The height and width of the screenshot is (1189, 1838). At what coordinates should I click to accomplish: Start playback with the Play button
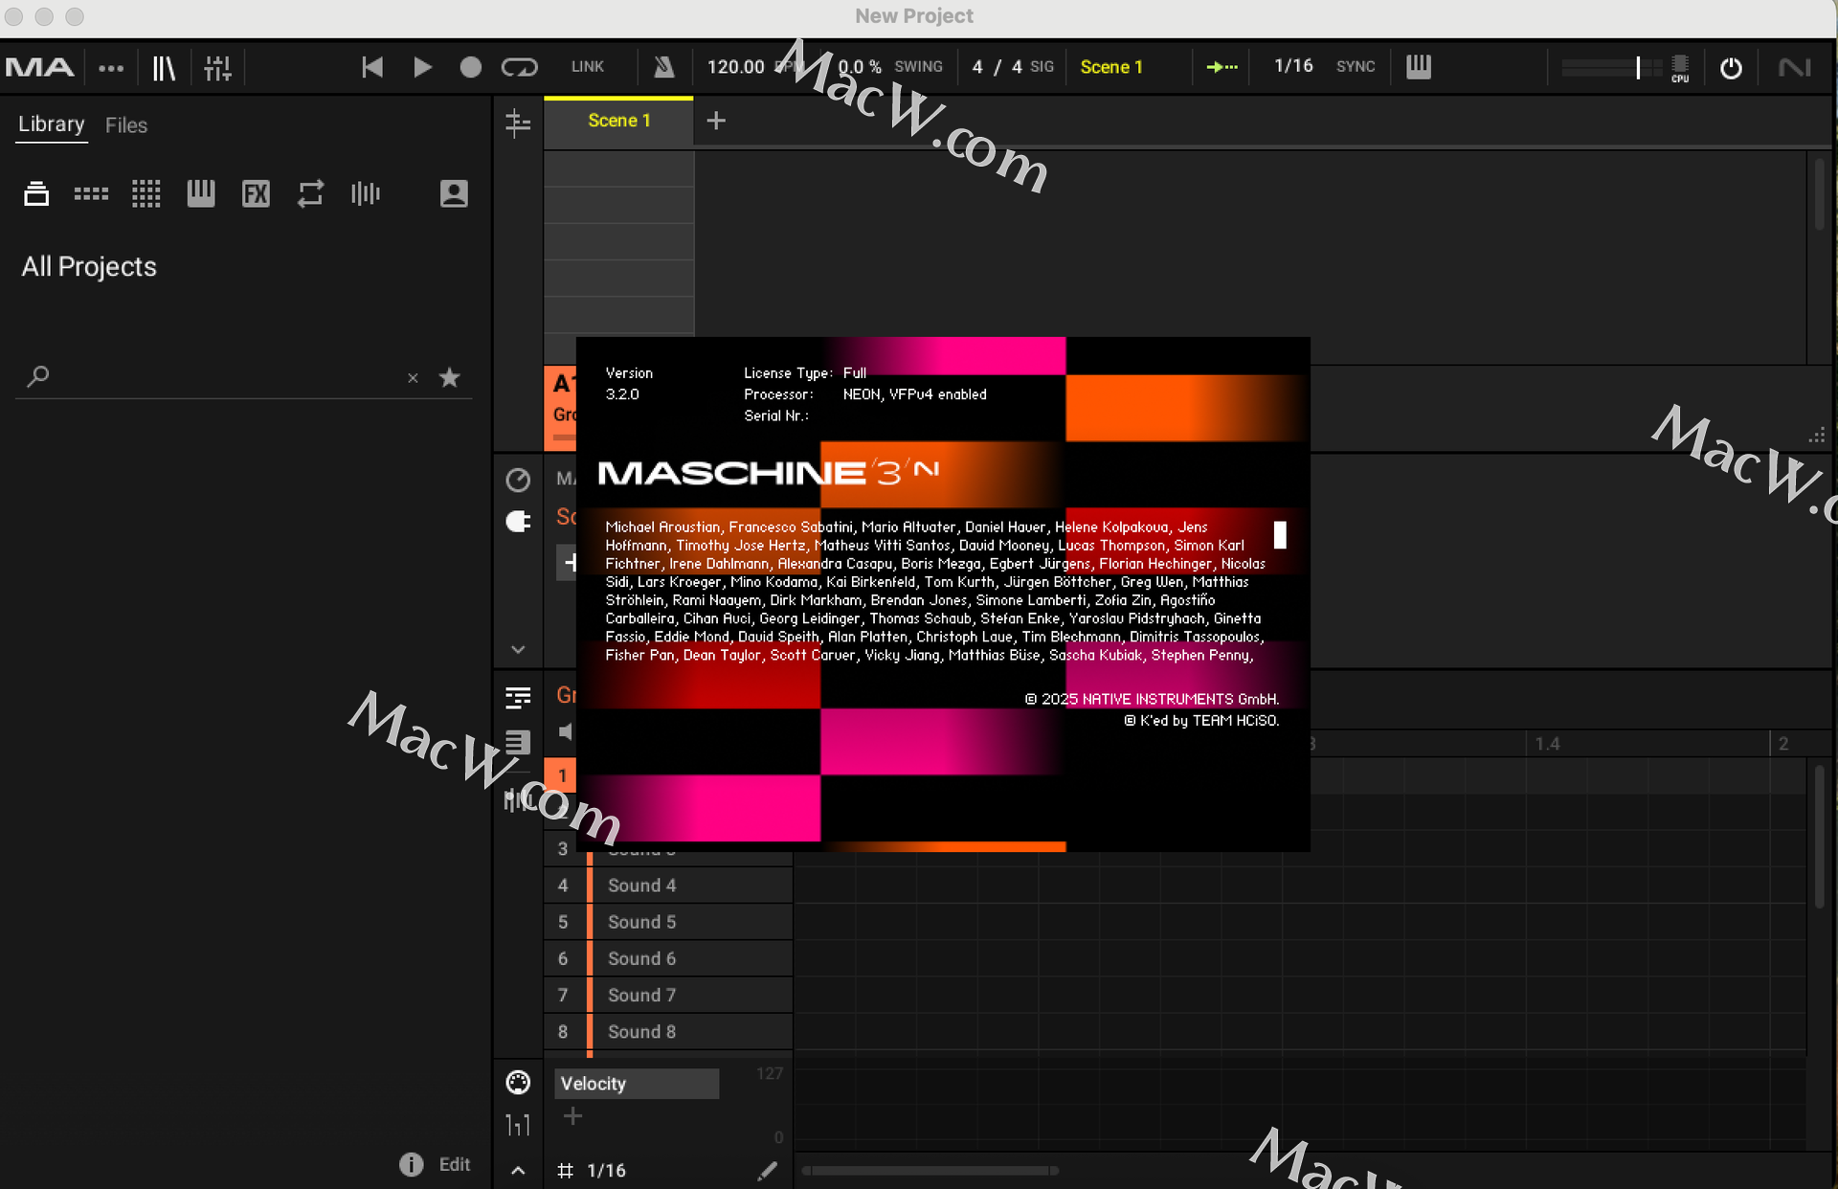(422, 67)
